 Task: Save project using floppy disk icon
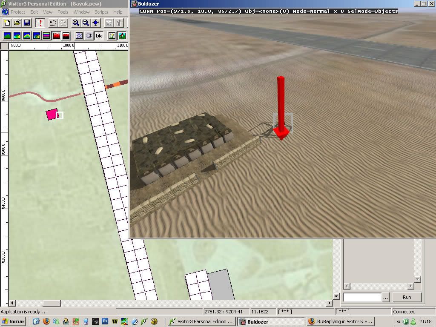point(26,23)
